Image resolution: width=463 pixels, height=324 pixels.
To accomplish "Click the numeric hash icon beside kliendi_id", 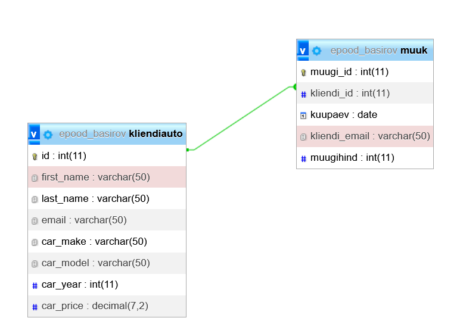I will 303,94.
